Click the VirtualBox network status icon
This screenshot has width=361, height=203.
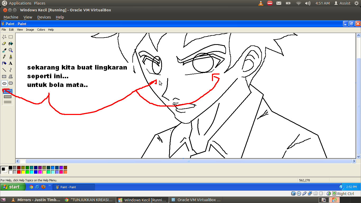click(x=310, y=193)
